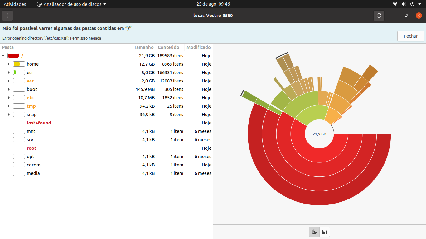This screenshot has height=239, width=426.
Task: Expand the home folder
Action: coord(9,64)
